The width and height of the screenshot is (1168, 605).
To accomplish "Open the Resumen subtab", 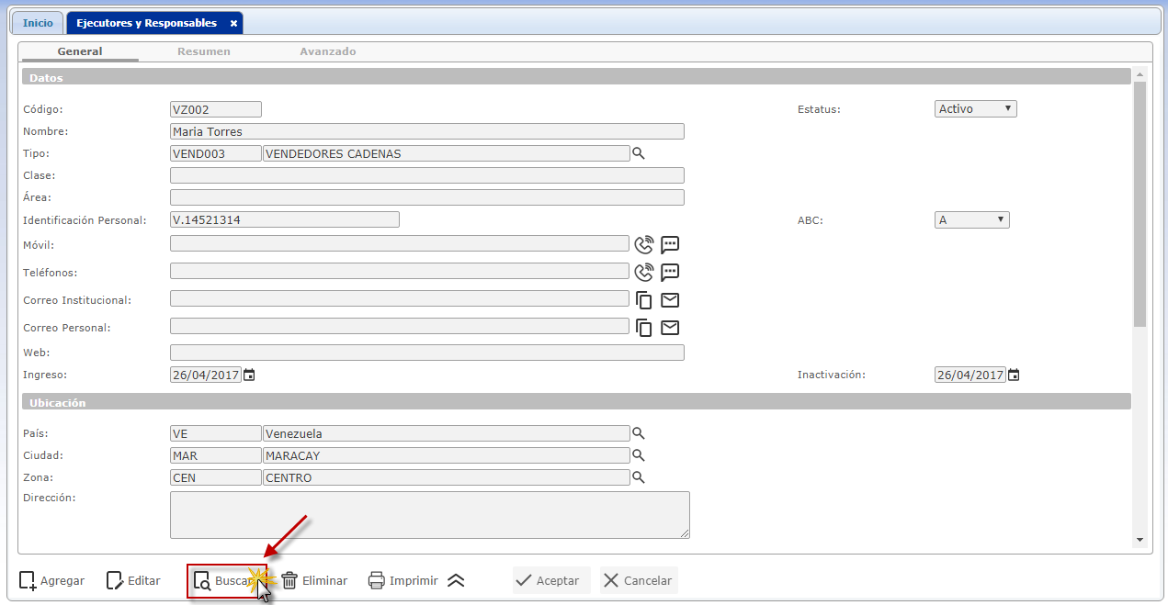I will click(204, 51).
